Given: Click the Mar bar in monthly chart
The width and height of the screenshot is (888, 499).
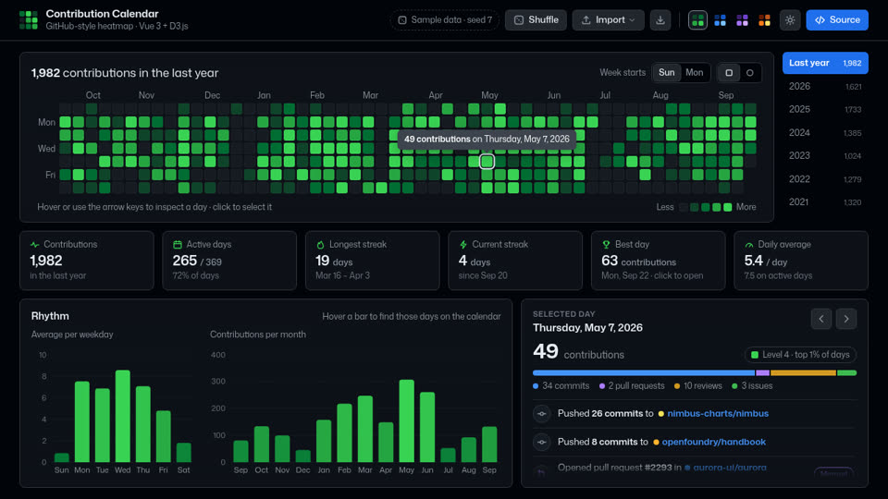Looking at the screenshot, I should coord(365,429).
